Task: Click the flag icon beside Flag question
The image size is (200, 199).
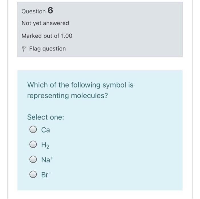Action: pyautogui.click(x=25, y=49)
